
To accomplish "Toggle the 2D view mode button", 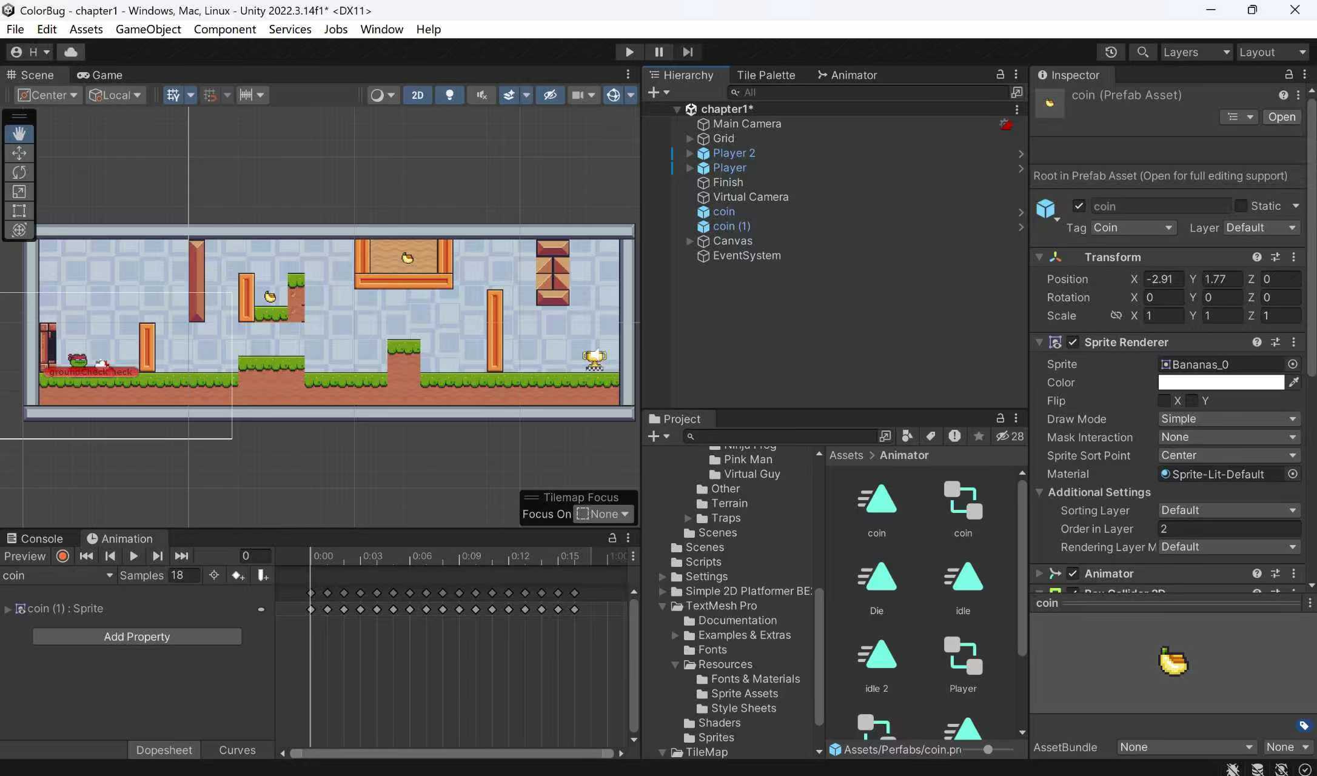I will pos(417,95).
